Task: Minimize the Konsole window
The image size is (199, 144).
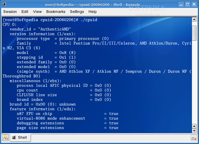Action: (x=181, y=4)
